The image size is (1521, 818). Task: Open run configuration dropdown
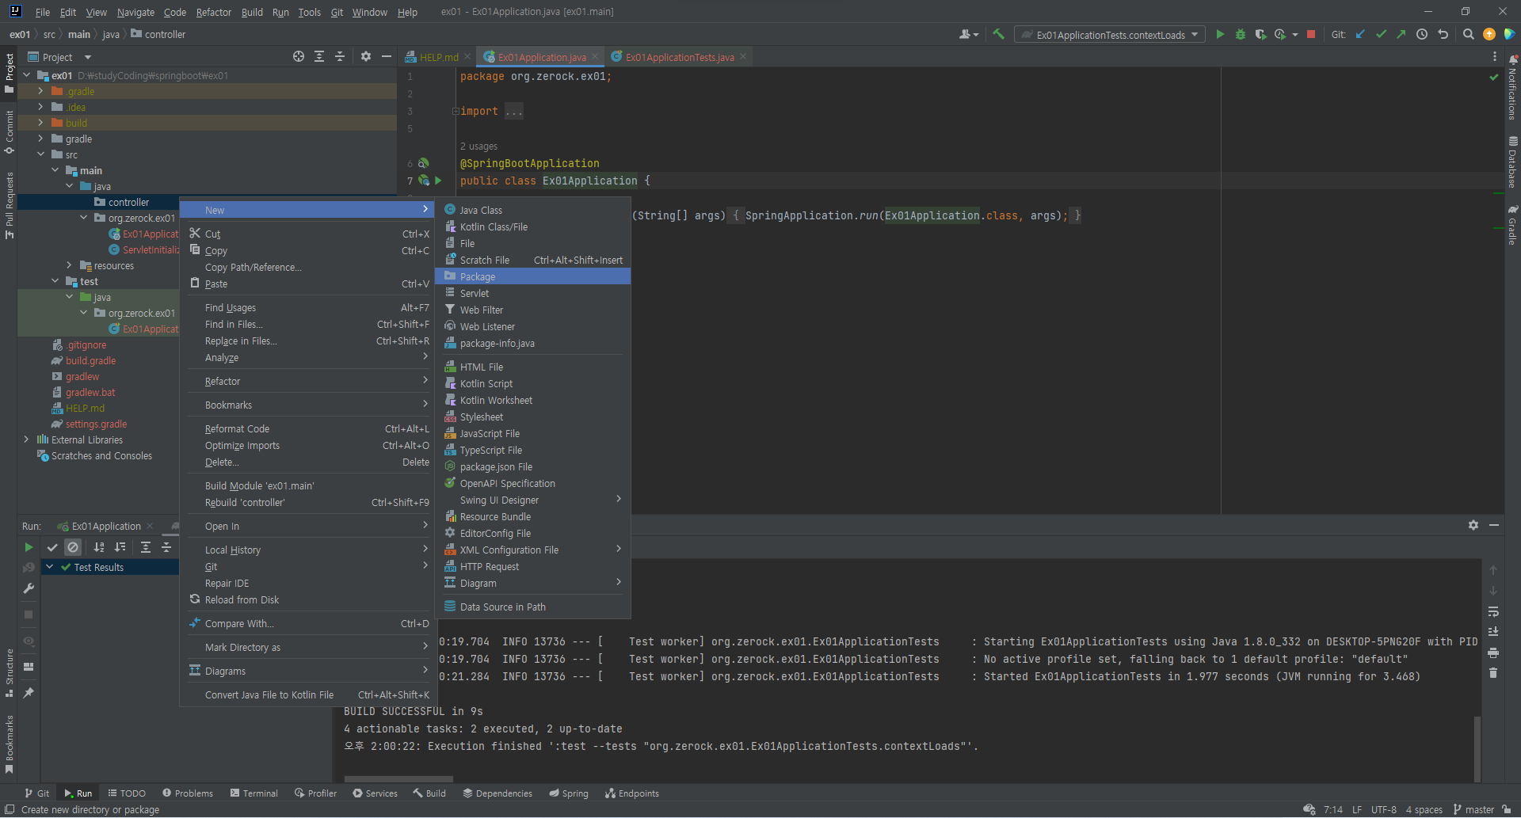coord(1109,35)
